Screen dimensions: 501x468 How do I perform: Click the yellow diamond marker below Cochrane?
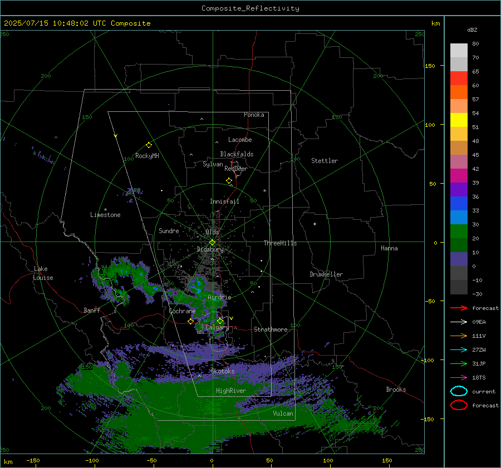point(190,322)
